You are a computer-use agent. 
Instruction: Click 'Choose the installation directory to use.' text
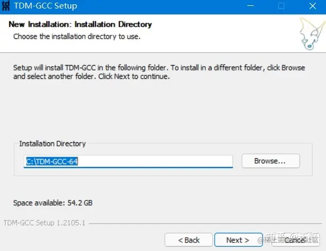[77, 36]
